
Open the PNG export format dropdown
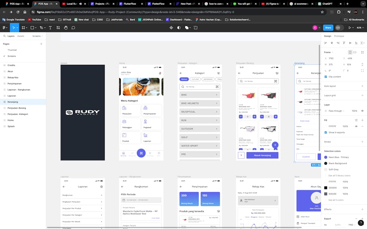click(x=352, y=225)
